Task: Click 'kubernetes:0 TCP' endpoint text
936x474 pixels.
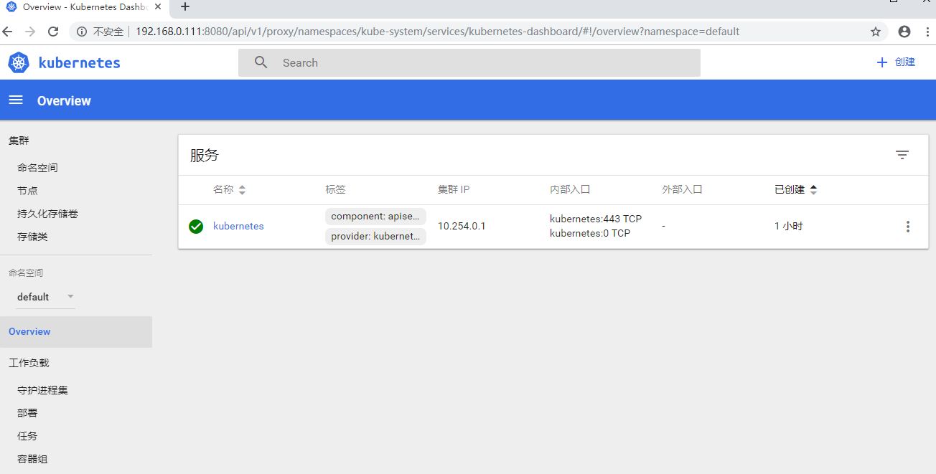Action: pyautogui.click(x=590, y=234)
